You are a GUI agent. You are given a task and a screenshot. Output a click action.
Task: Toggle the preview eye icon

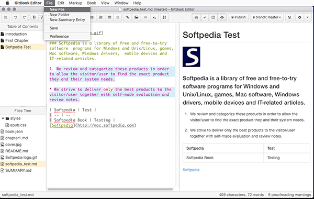click(222, 17)
